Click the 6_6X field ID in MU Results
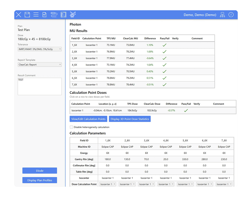Image resolution: width=252 pixels, height=205 pixels. coord(74,78)
